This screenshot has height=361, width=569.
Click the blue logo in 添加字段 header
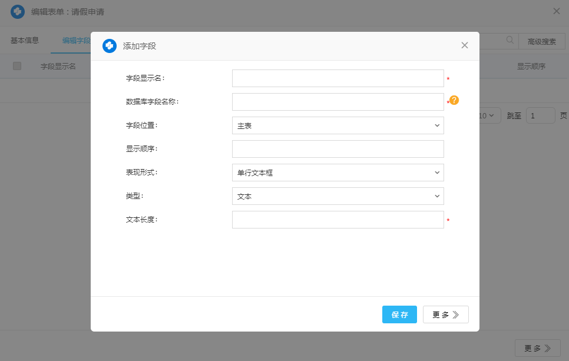[x=110, y=46]
